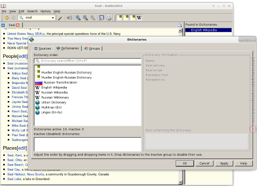Click the Apply button

(224, 163)
